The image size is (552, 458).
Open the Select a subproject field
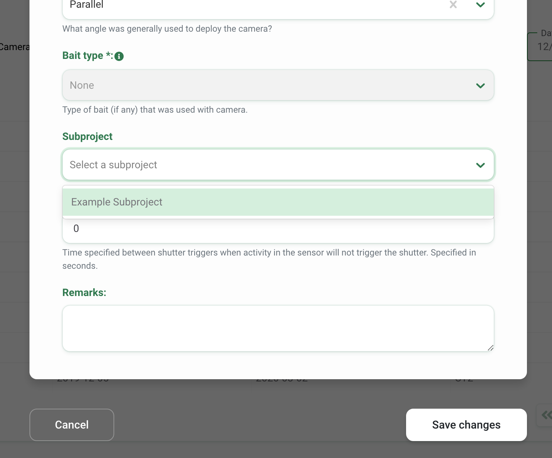[x=278, y=165]
